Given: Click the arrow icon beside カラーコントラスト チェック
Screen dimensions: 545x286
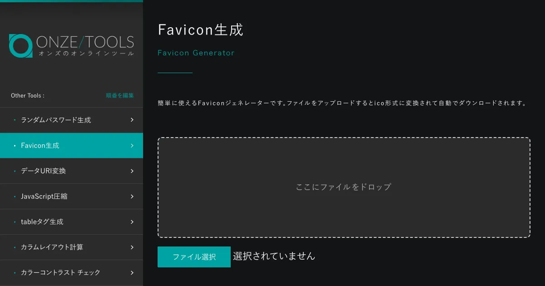Looking at the screenshot, I should tap(132, 273).
